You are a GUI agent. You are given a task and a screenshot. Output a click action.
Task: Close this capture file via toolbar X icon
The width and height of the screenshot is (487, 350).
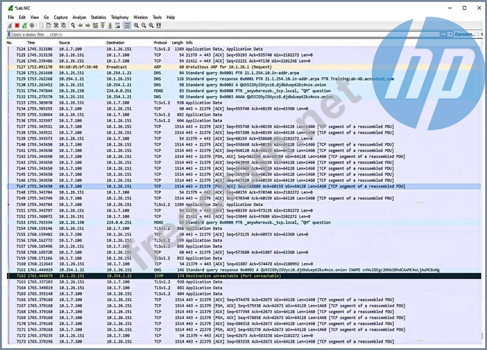pyautogui.click(x=56, y=26)
